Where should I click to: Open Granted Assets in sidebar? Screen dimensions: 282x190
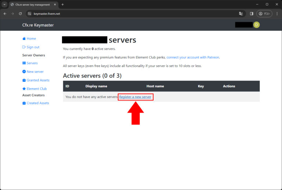tap(38, 80)
